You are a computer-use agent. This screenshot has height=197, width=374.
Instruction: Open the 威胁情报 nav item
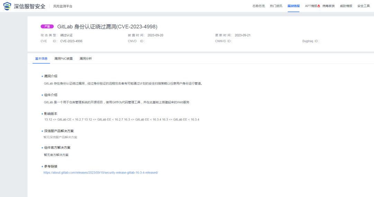click(x=346, y=6)
